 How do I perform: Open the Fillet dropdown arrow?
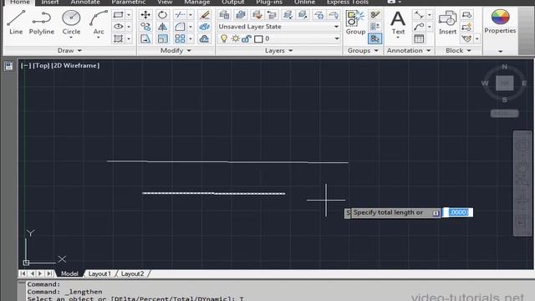click(191, 27)
